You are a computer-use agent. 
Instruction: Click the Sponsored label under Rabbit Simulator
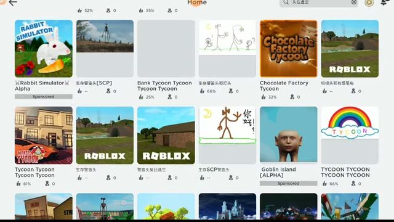point(44,97)
